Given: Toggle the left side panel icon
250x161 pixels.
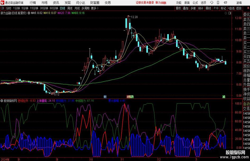Looking at the screenshot, I should tap(2, 8).
